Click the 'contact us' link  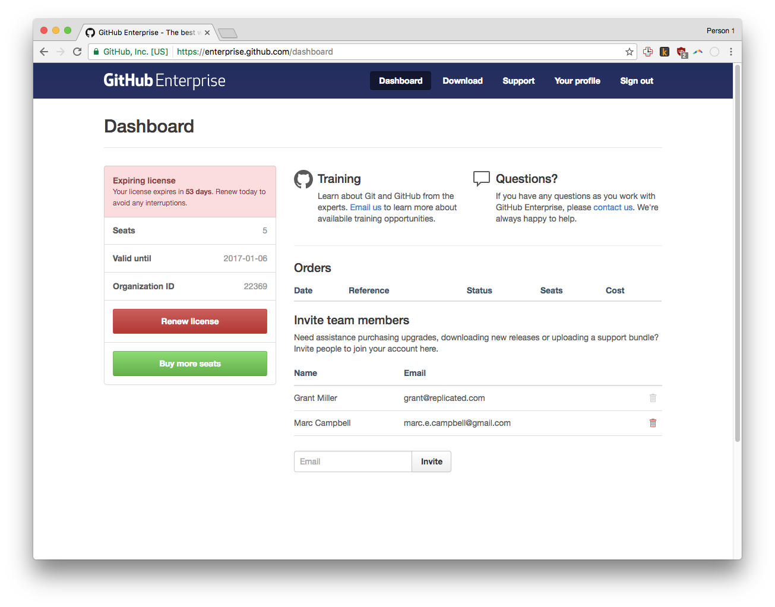pos(613,207)
